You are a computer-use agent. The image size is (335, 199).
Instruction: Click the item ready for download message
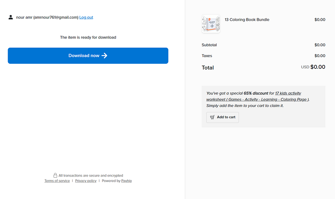(88, 37)
